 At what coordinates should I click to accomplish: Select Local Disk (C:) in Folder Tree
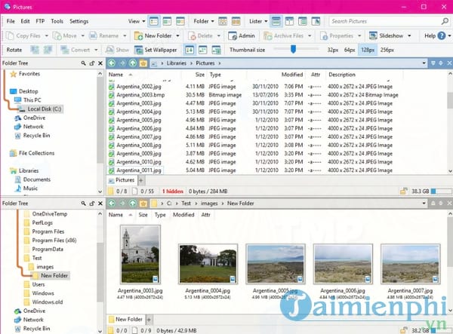click(x=47, y=109)
